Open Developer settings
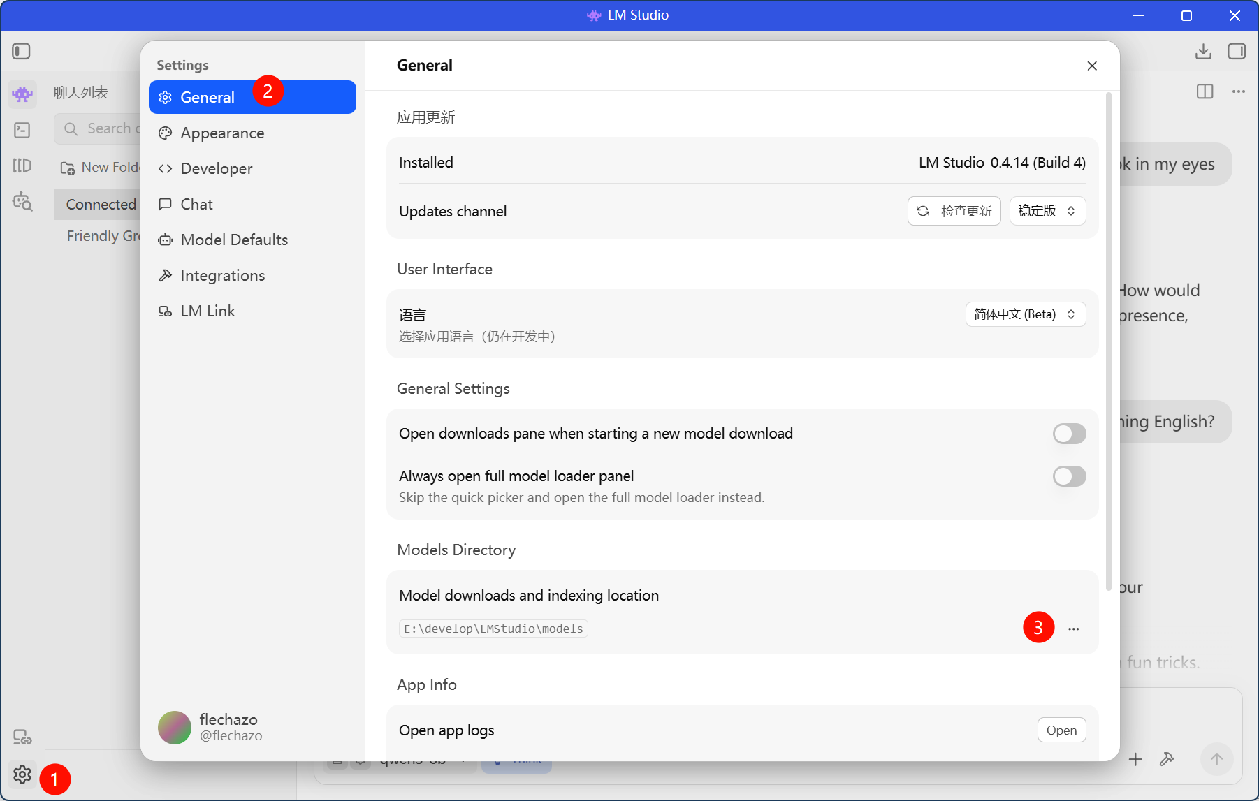 pyautogui.click(x=252, y=168)
